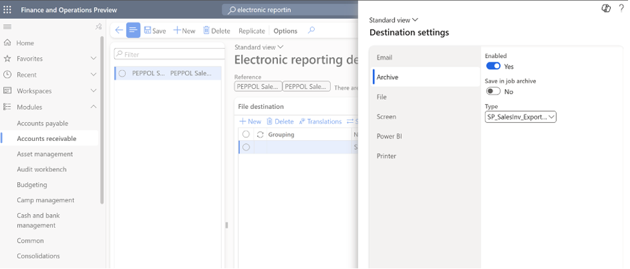Select the Power BI tab

point(426,136)
